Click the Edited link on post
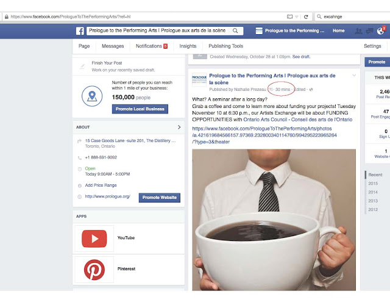 coord(299,90)
